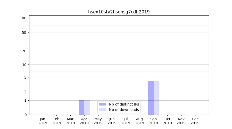The height and width of the screenshot is (129, 232).
Task: Click the Nb of distinct IPs legend swatch
Action: tap(102, 104)
